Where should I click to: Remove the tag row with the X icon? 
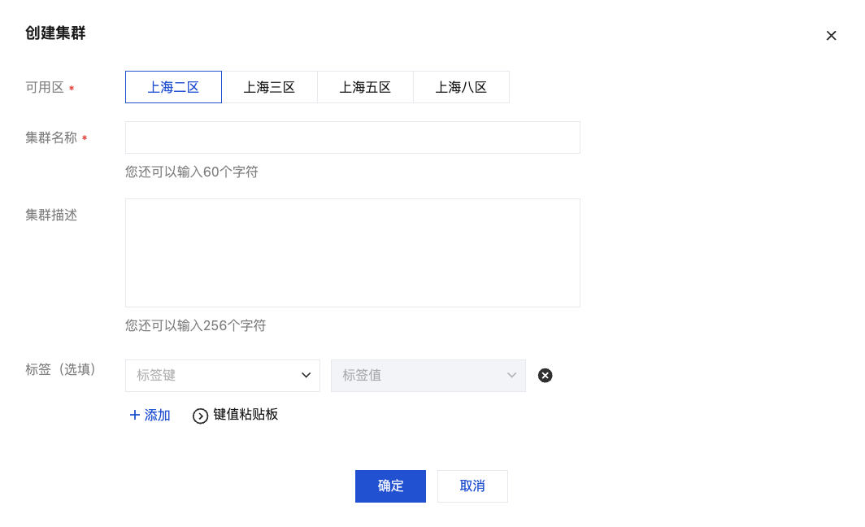545,375
